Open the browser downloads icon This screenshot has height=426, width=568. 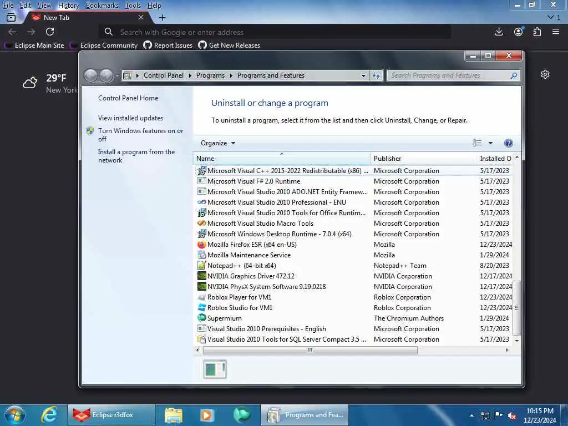(x=499, y=32)
